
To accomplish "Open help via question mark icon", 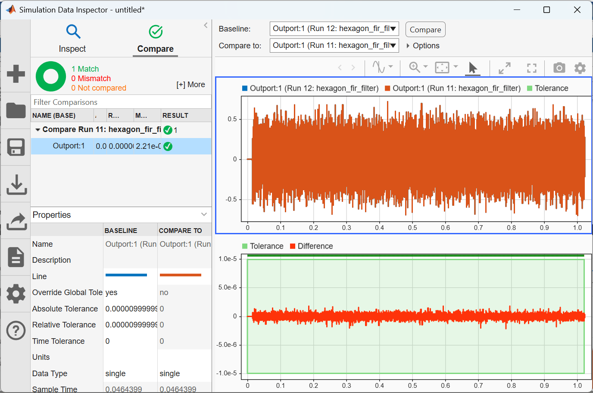I will (16, 331).
